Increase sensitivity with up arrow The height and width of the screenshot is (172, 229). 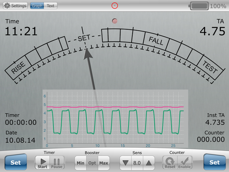tap(148, 163)
